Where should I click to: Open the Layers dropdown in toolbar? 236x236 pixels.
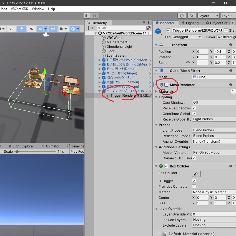click(x=208, y=16)
